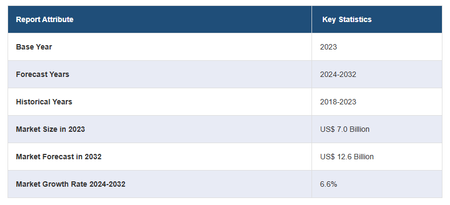Click the word Growth in last row

point(54,184)
